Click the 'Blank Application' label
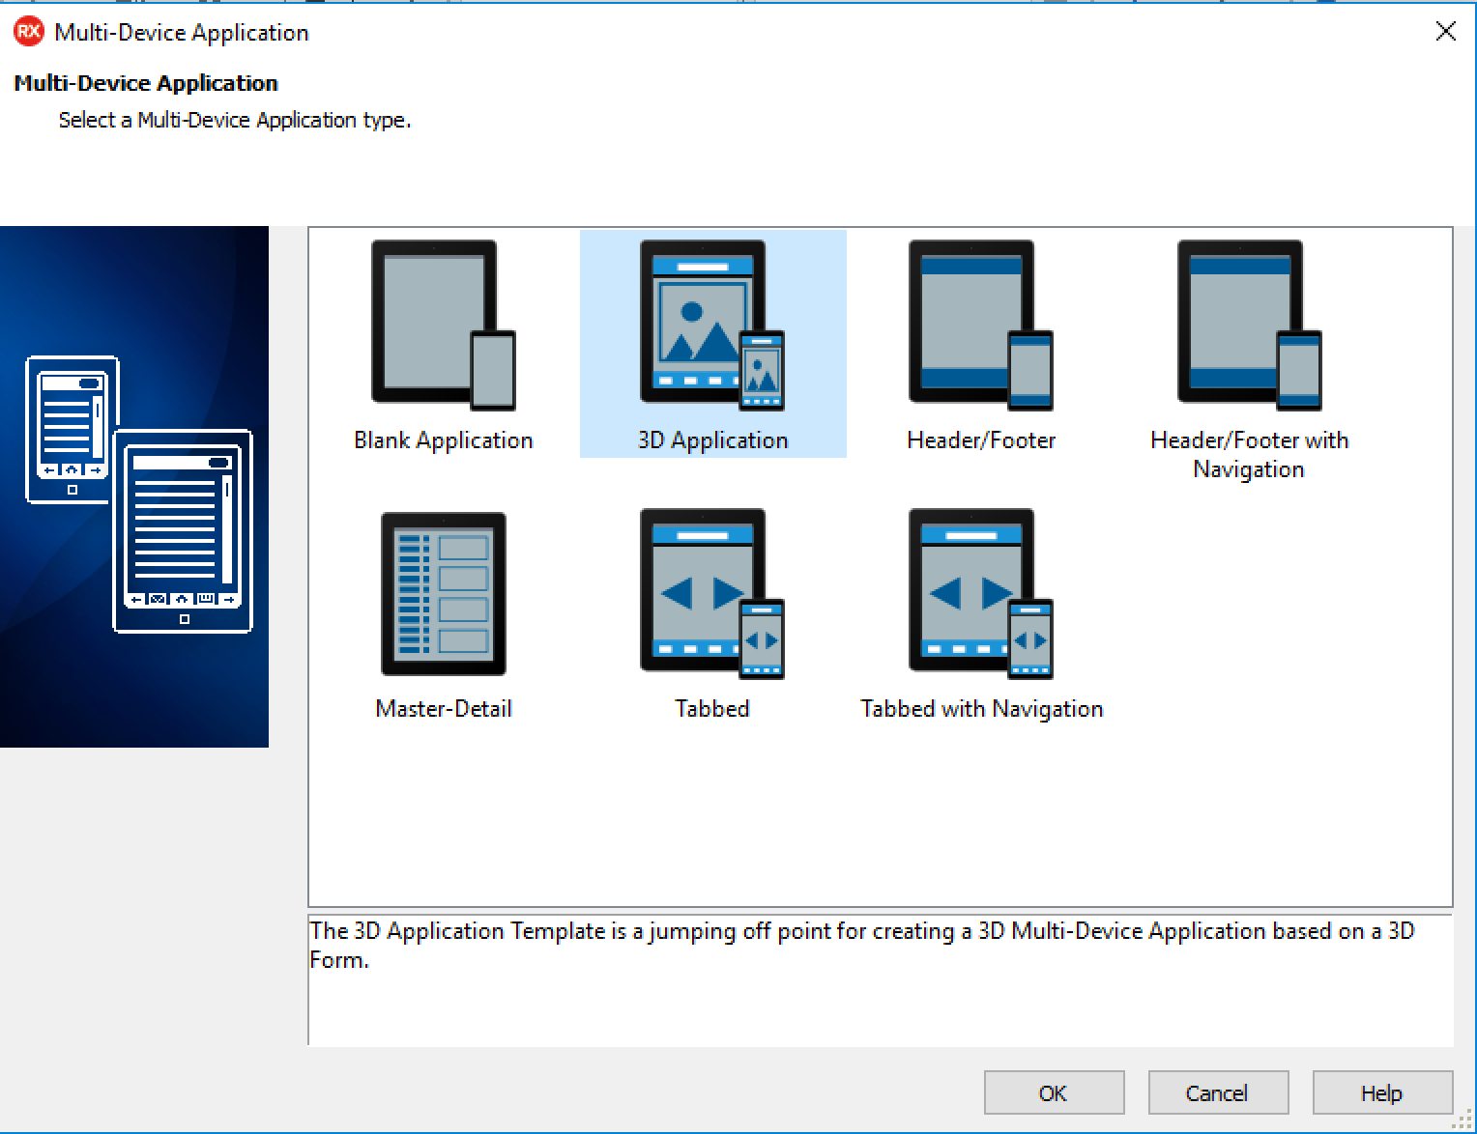1477x1134 pixels. pyautogui.click(x=444, y=440)
